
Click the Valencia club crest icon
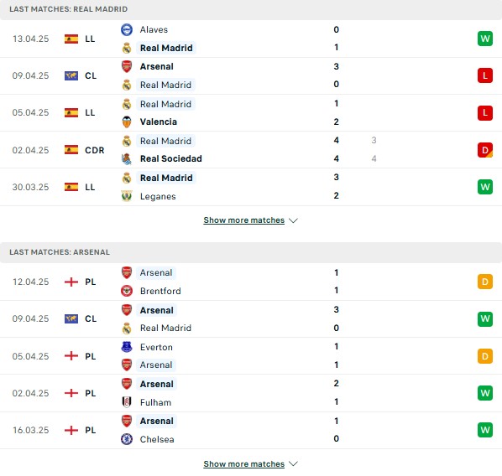click(127, 122)
